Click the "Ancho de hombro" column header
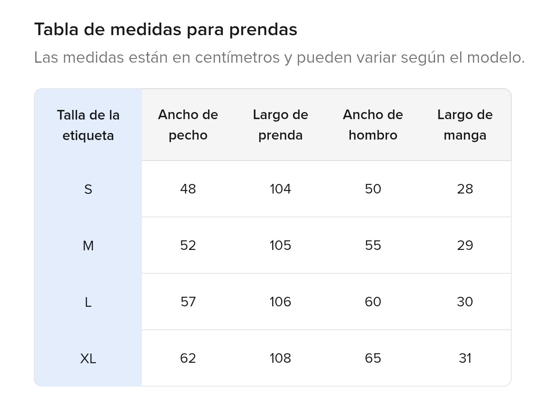Screen dimensions: 541x405 pos(373,125)
